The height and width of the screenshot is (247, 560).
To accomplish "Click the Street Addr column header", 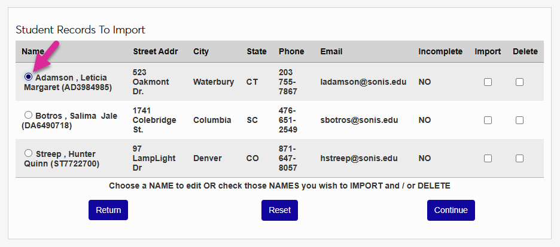I will pyautogui.click(x=156, y=51).
